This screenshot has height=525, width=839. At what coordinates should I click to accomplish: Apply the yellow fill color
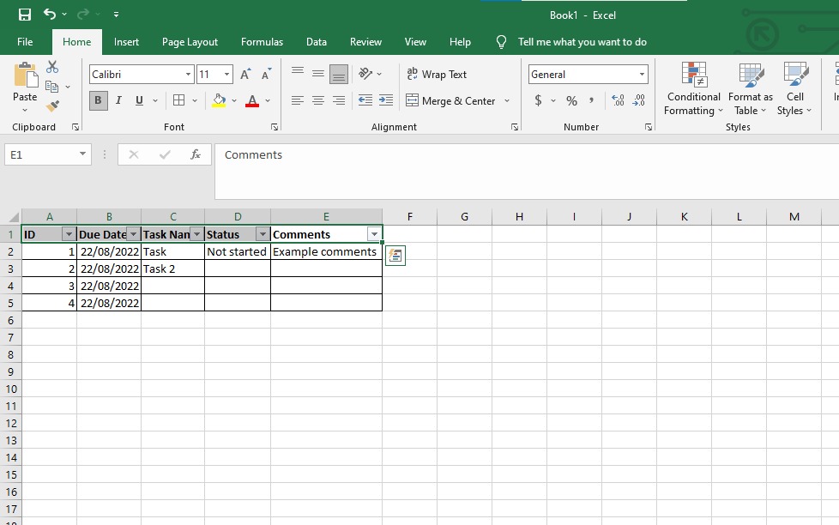[x=219, y=100]
